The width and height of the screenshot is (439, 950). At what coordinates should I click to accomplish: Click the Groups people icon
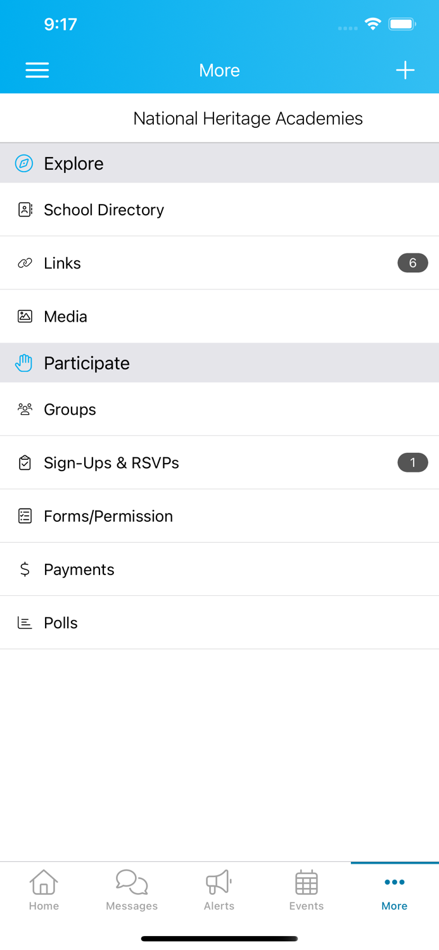pyautogui.click(x=25, y=410)
